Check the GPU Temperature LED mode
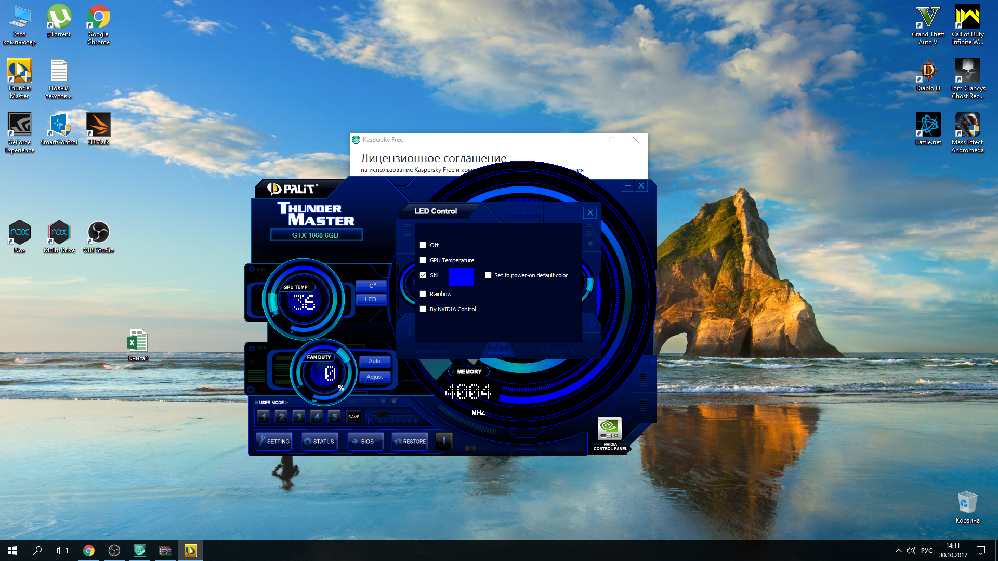 pyautogui.click(x=423, y=260)
